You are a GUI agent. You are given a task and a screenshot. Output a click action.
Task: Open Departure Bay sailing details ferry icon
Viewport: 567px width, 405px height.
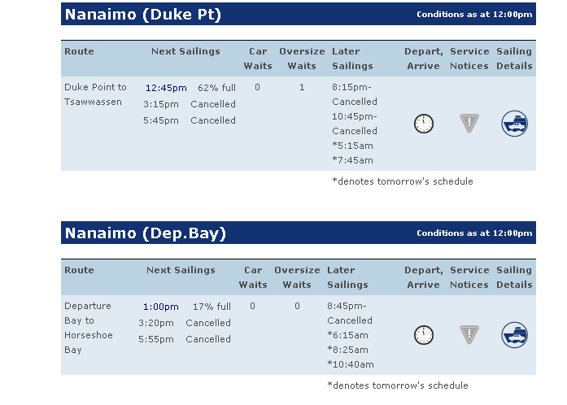514,335
